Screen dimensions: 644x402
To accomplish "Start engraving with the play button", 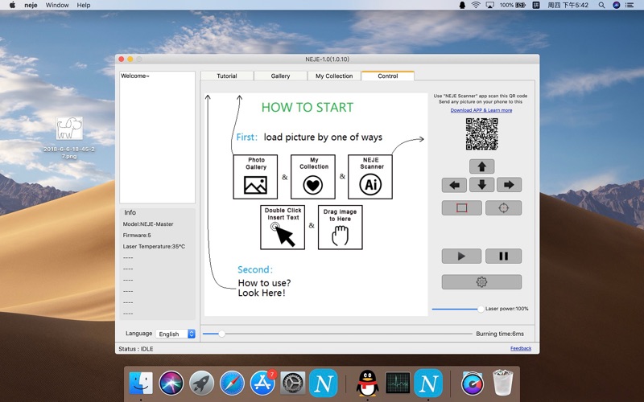I will pyautogui.click(x=461, y=256).
